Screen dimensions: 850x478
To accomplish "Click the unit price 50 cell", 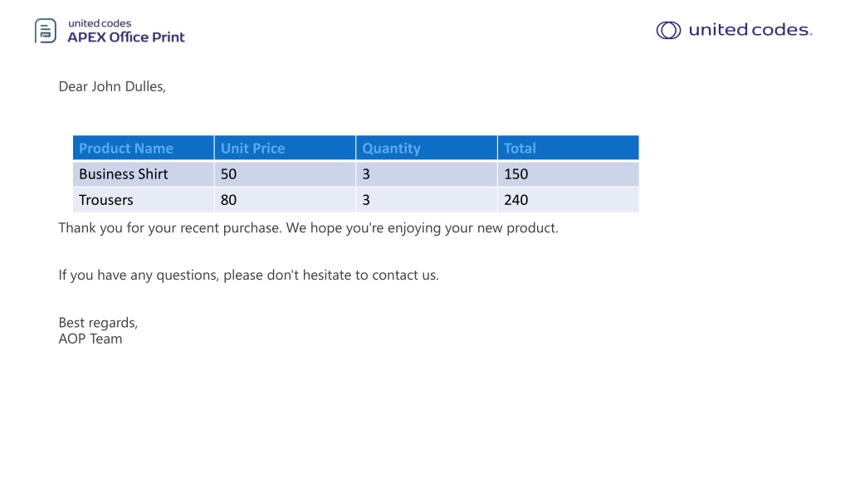I will coord(286,174).
